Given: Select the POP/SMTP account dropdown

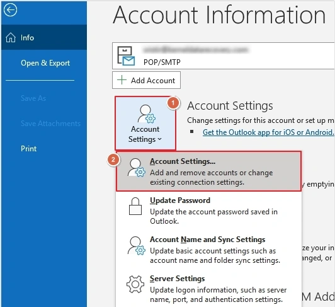Looking at the screenshot, I should (x=224, y=56).
